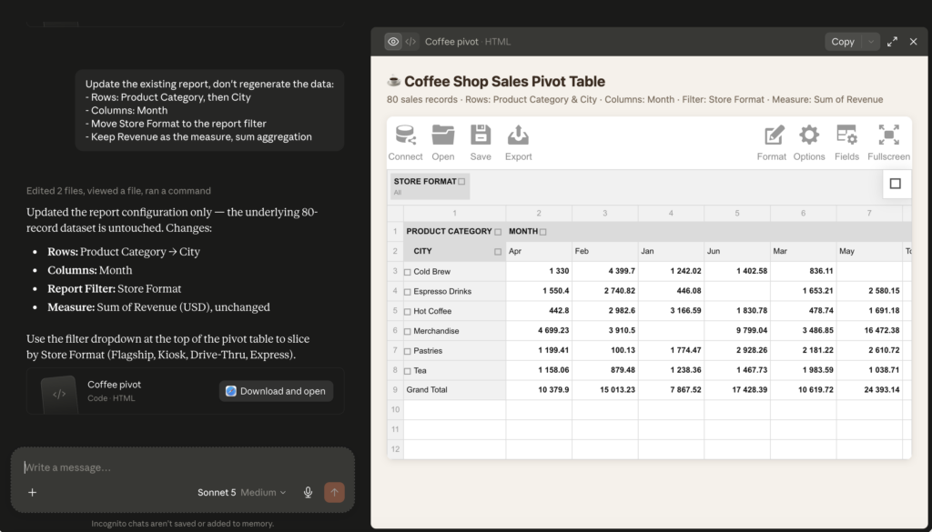Open the Copy options dropdown arrow
This screenshot has width=932, height=532.
[x=871, y=42]
